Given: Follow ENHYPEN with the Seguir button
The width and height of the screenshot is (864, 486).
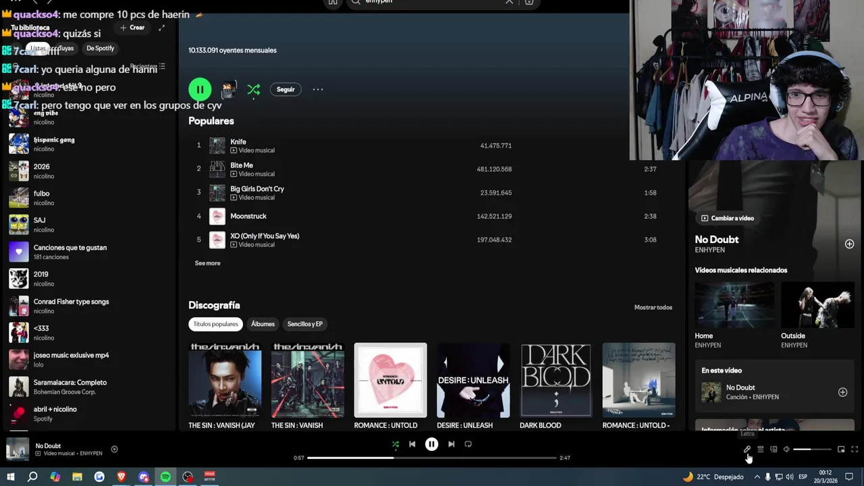Looking at the screenshot, I should coord(286,89).
